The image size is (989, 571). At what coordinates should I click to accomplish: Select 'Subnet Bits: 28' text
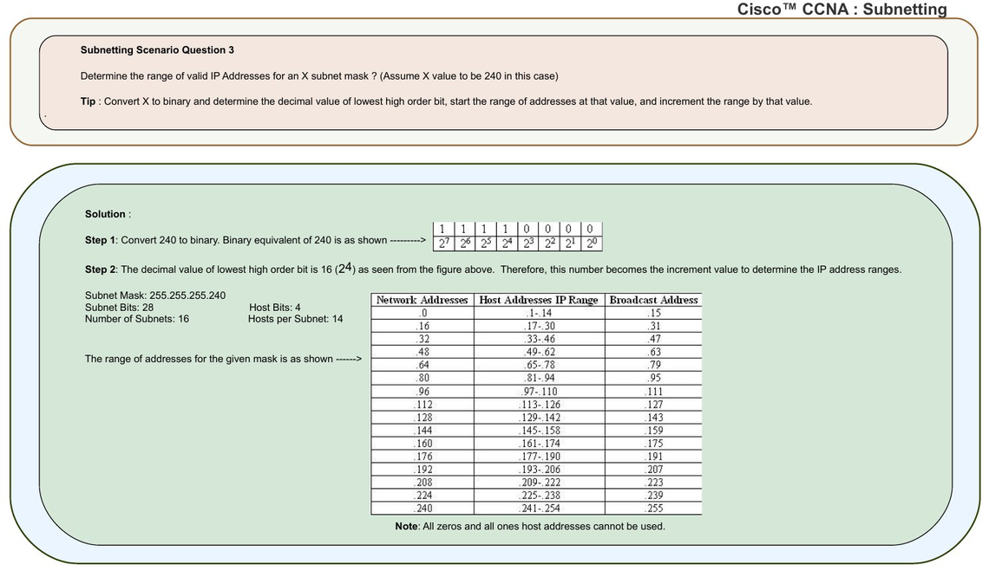119,308
